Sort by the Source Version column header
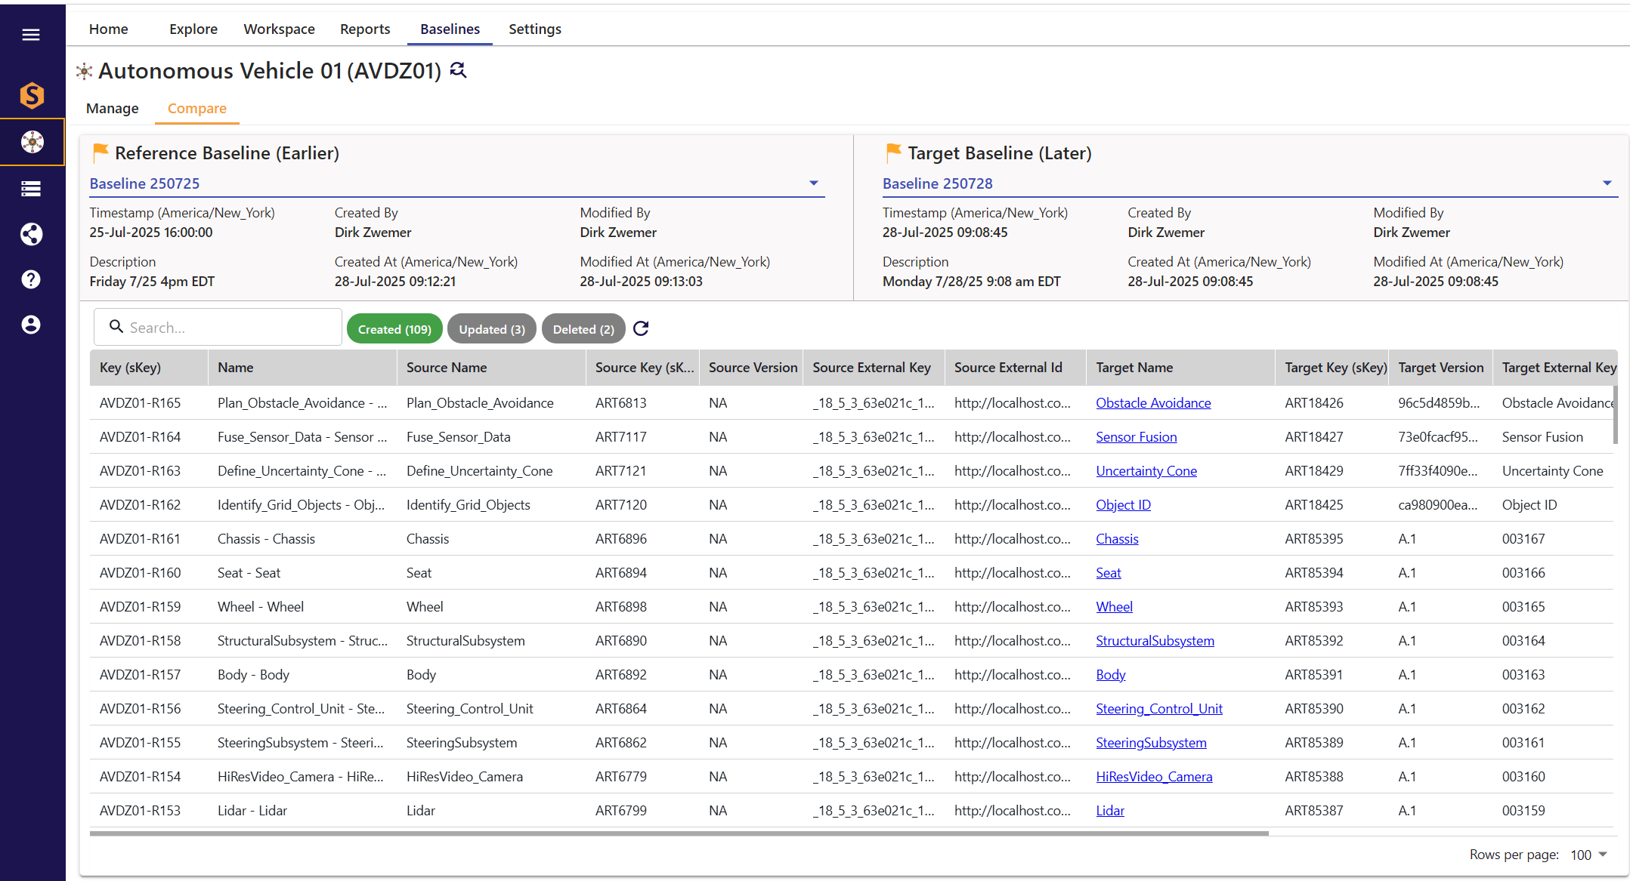 (753, 368)
